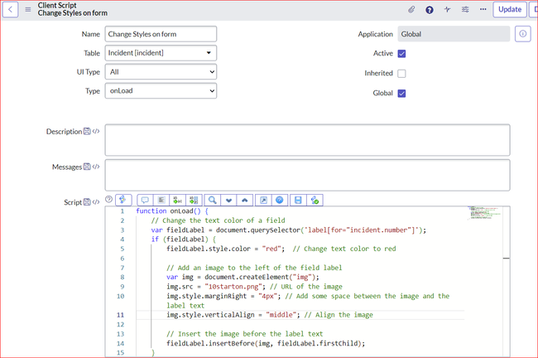Screen dimensions: 538x358
Task: Click the Messages field save icon
Action: (x=87, y=167)
